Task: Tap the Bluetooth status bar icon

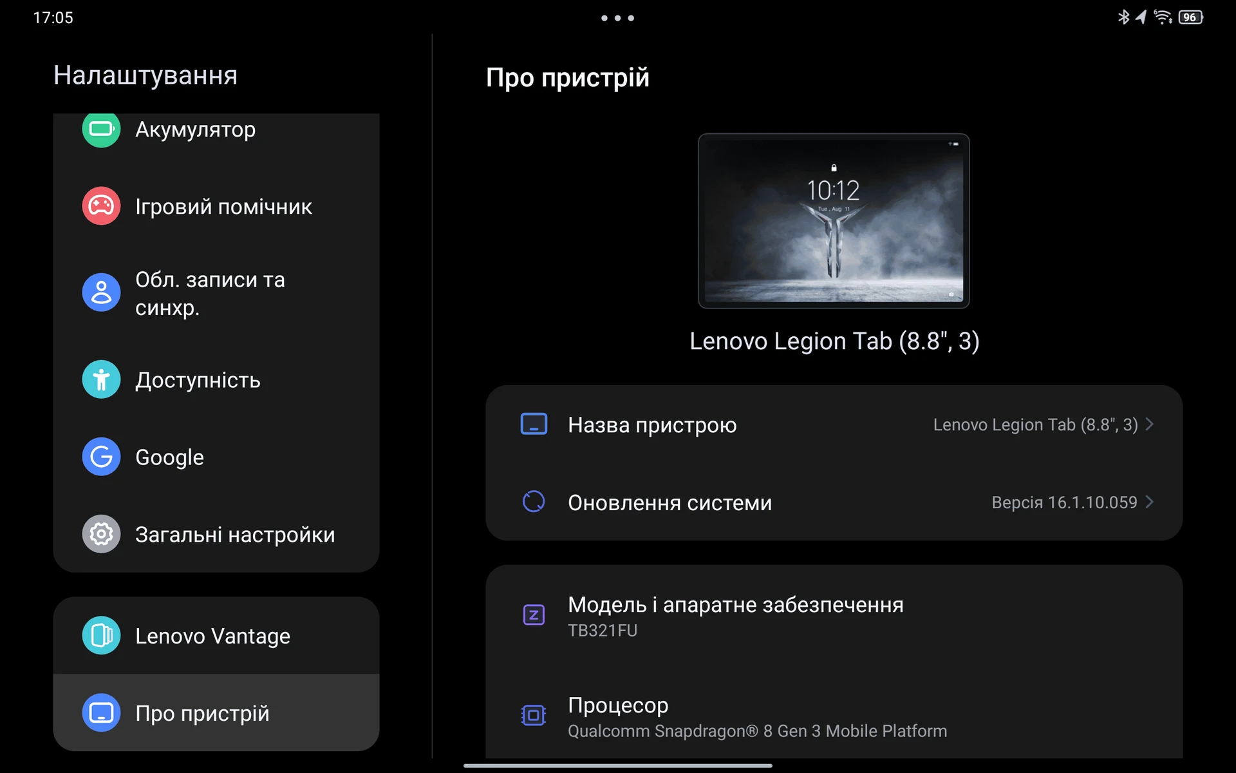Action: click(x=1123, y=17)
